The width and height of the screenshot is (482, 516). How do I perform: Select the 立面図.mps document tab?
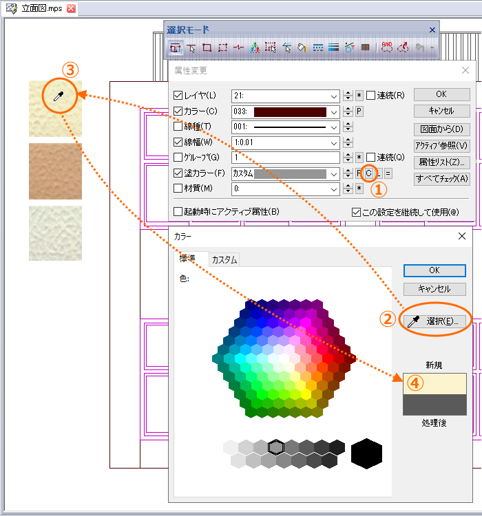tap(41, 8)
